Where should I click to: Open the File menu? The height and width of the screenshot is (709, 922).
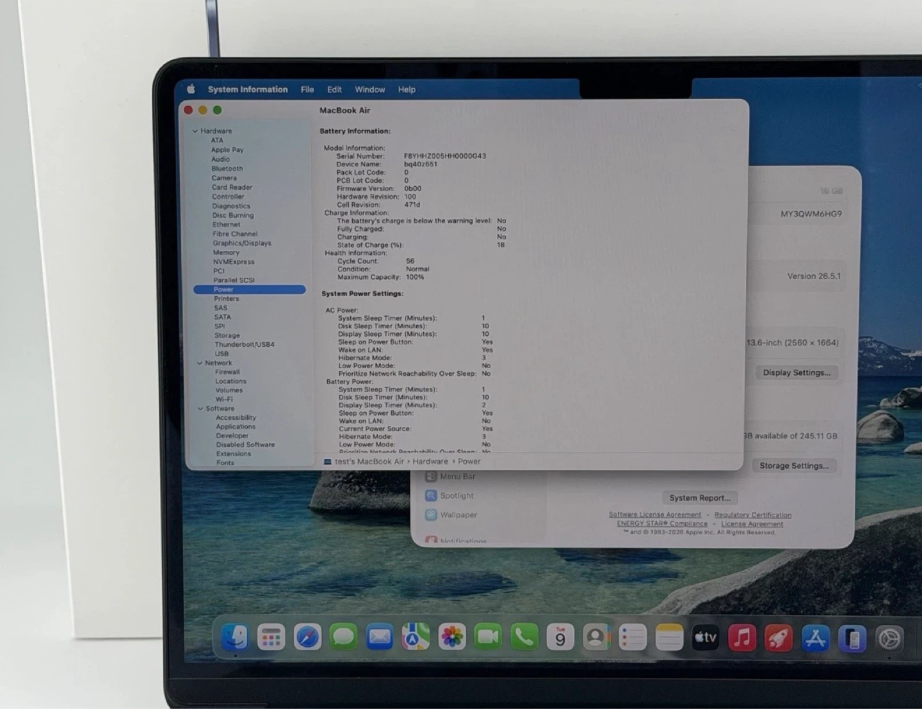pyautogui.click(x=307, y=90)
